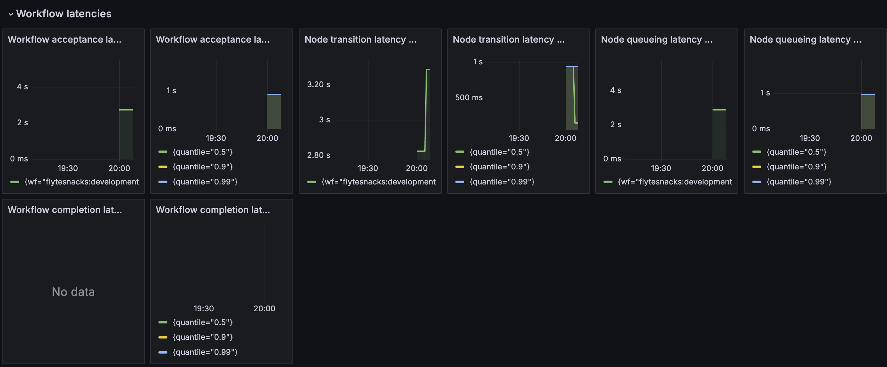Click the Workflow latencies row title
The image size is (887, 367).
coord(64,14)
